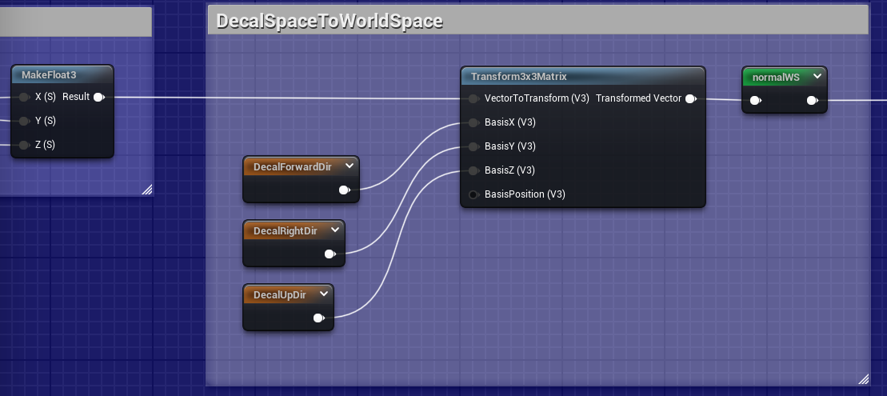Click the Transformed Vector label

tap(639, 98)
